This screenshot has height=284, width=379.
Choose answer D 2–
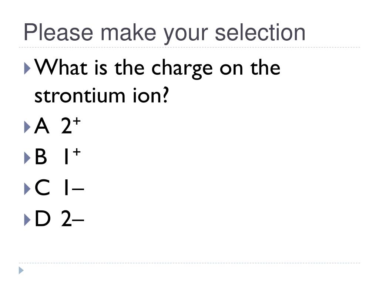60,218
